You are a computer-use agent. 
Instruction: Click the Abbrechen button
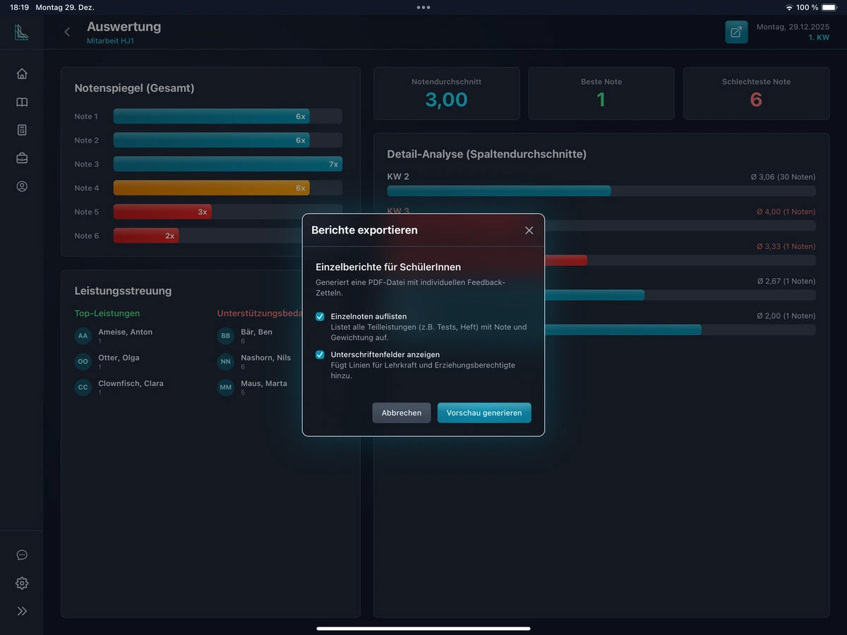coord(401,413)
